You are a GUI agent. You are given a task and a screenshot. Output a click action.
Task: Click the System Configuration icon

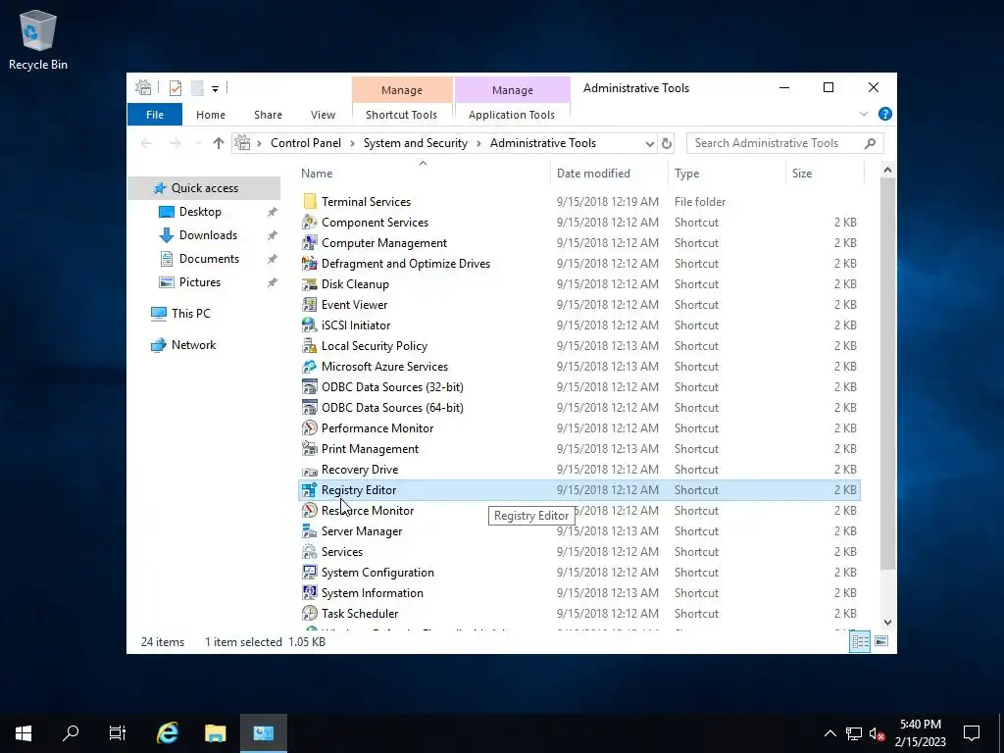[x=309, y=573]
